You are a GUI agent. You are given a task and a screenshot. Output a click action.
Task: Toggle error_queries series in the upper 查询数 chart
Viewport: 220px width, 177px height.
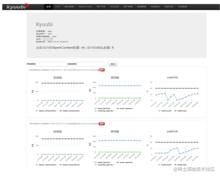pos(125,108)
